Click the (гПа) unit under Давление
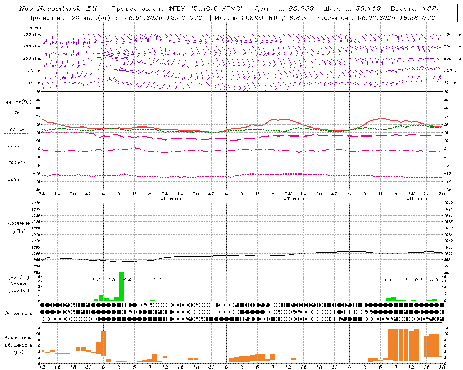 click(x=19, y=231)
